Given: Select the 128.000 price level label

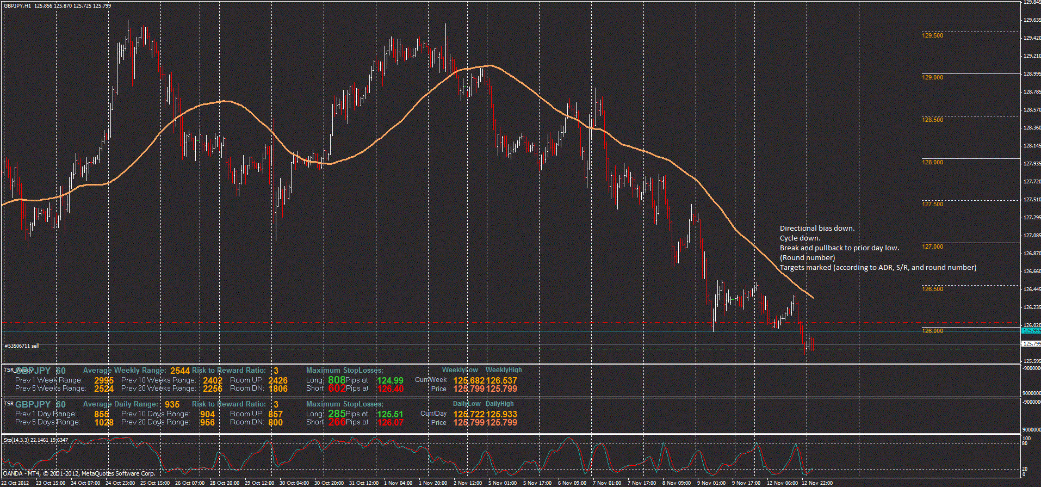Looking at the screenshot, I should tap(932, 162).
